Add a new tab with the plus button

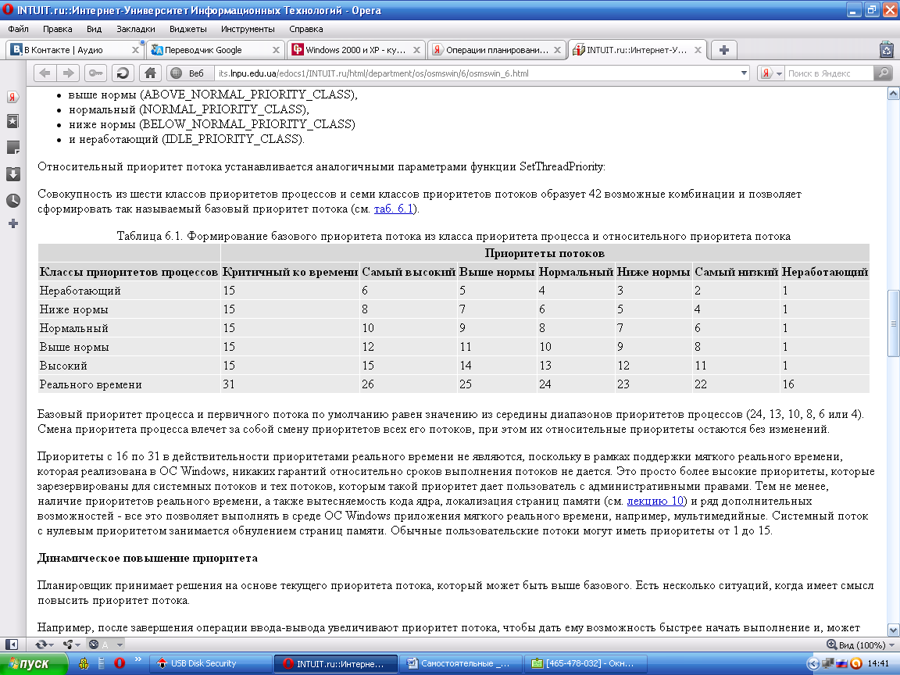[x=723, y=50]
